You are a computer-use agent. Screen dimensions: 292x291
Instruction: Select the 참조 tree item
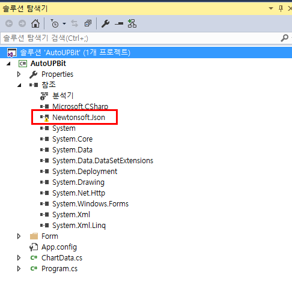click(49, 85)
